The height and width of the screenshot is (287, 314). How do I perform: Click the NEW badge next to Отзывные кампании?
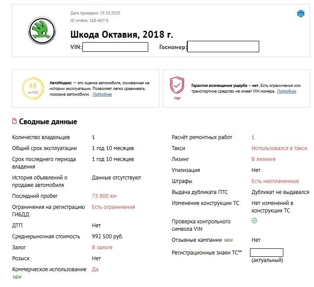tap(228, 240)
